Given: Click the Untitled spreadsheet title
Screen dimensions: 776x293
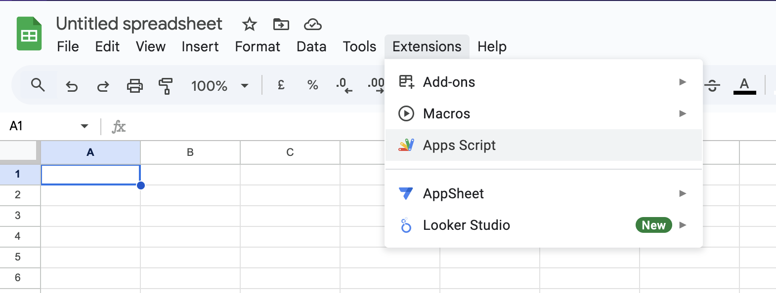Looking at the screenshot, I should point(139,24).
